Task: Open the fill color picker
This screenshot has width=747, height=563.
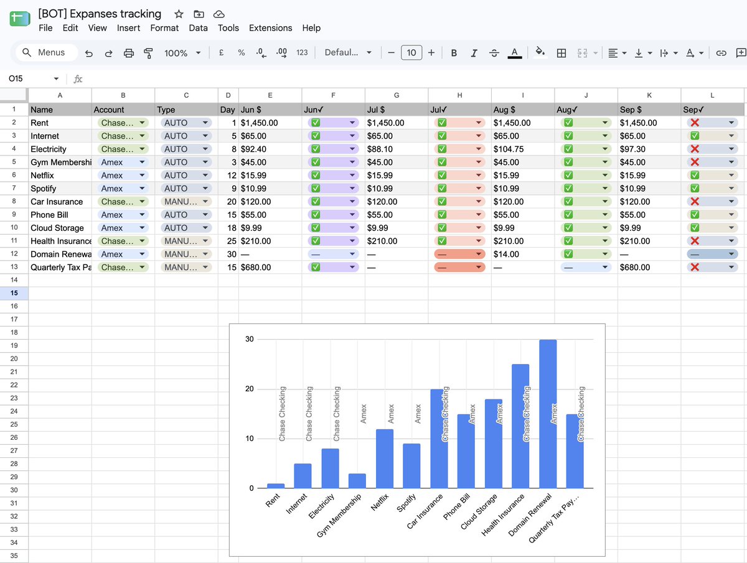Action: click(x=541, y=53)
